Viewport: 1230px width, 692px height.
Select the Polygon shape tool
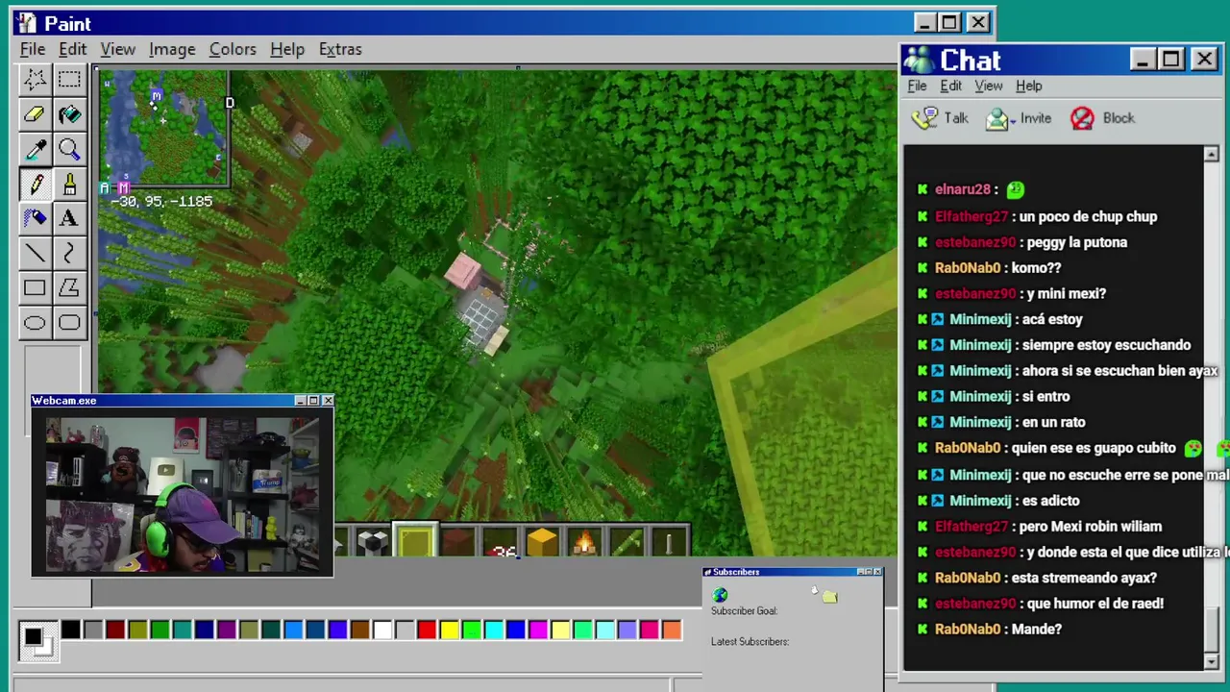click(x=69, y=287)
